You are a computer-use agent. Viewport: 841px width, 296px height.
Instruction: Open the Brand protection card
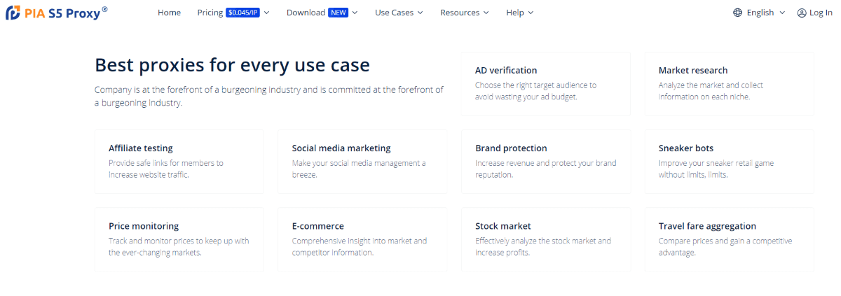pos(546,162)
